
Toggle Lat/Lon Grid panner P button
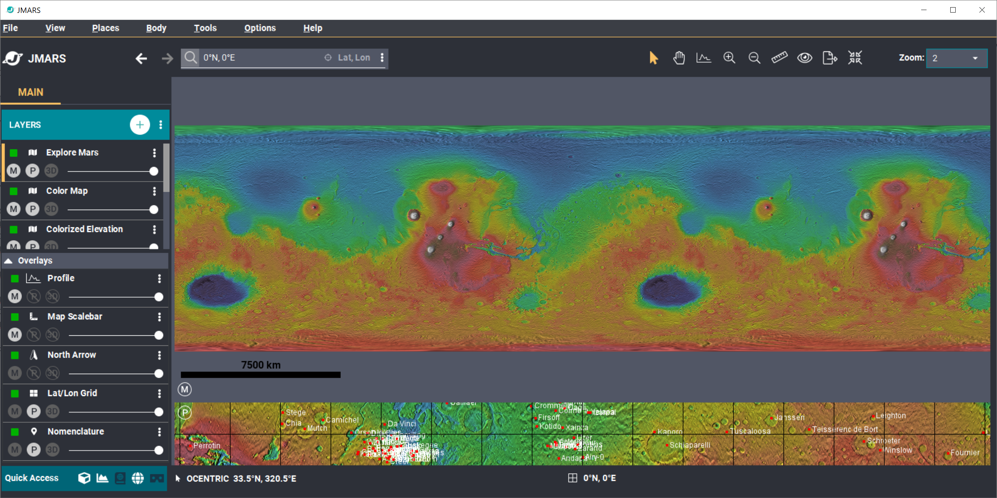tap(34, 411)
